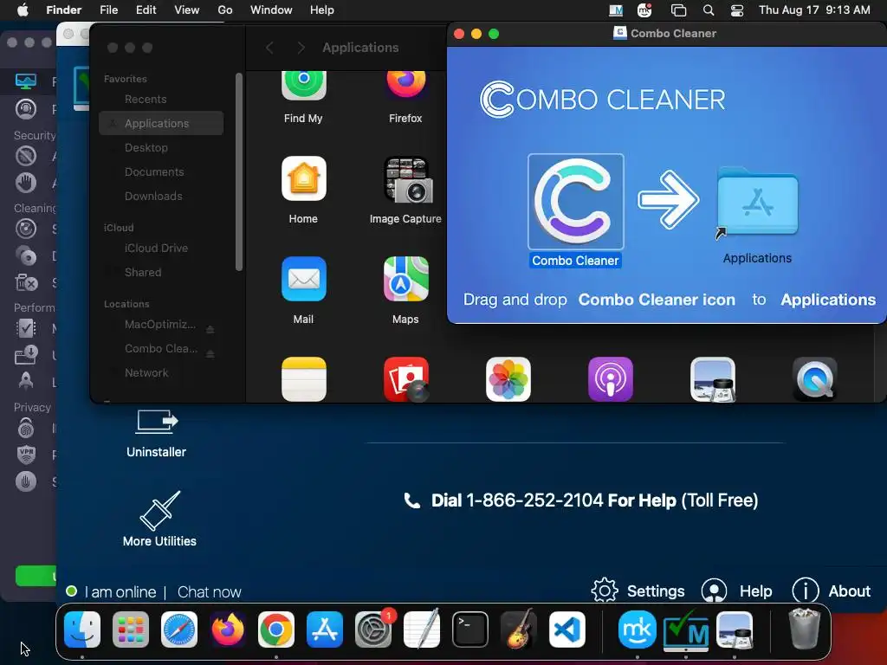Eject the MacOptimiz... volume in sidebar
887x665 pixels.
coord(210,329)
